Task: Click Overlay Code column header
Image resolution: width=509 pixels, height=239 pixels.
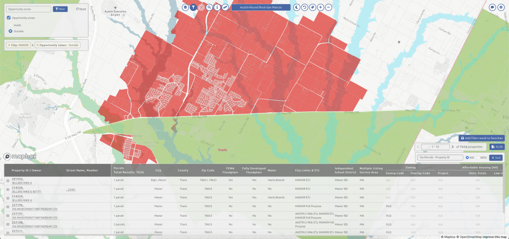Action: coord(420,173)
